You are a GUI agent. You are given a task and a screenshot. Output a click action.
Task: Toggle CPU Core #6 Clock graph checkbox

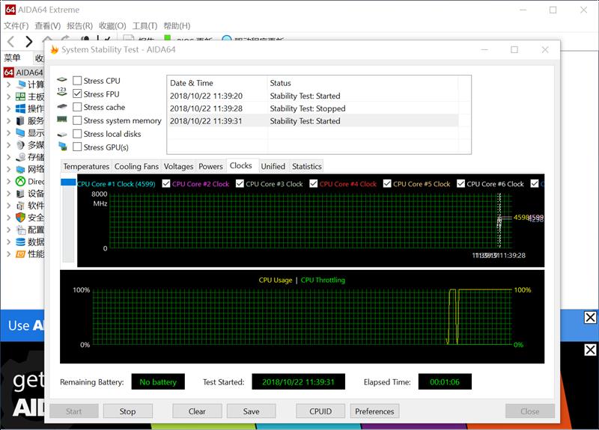click(x=460, y=183)
